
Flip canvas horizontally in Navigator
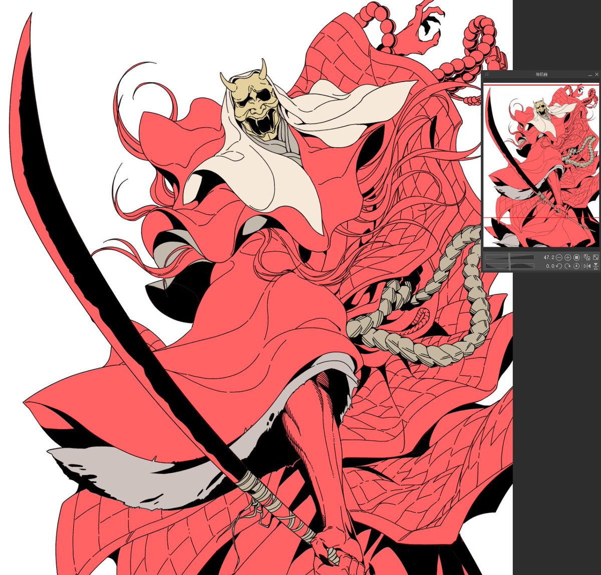[587, 266]
